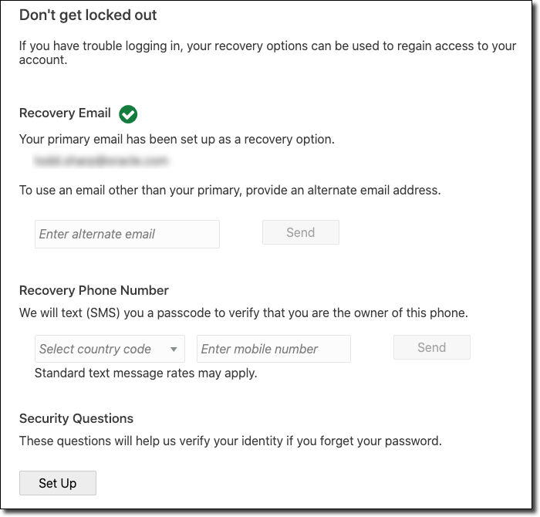Click the country code dropdown arrow

(174, 349)
